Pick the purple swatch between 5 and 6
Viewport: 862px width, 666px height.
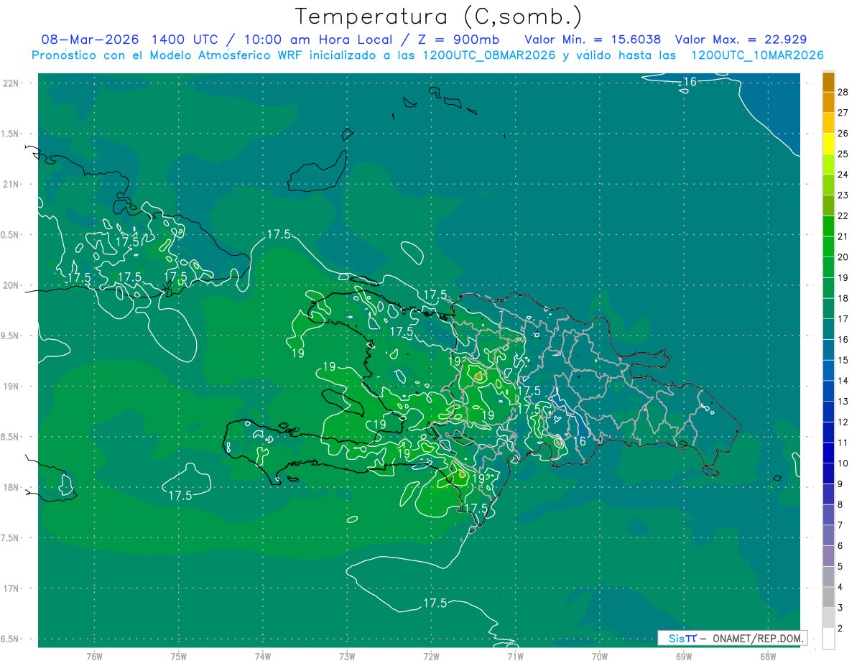pyautogui.click(x=828, y=556)
